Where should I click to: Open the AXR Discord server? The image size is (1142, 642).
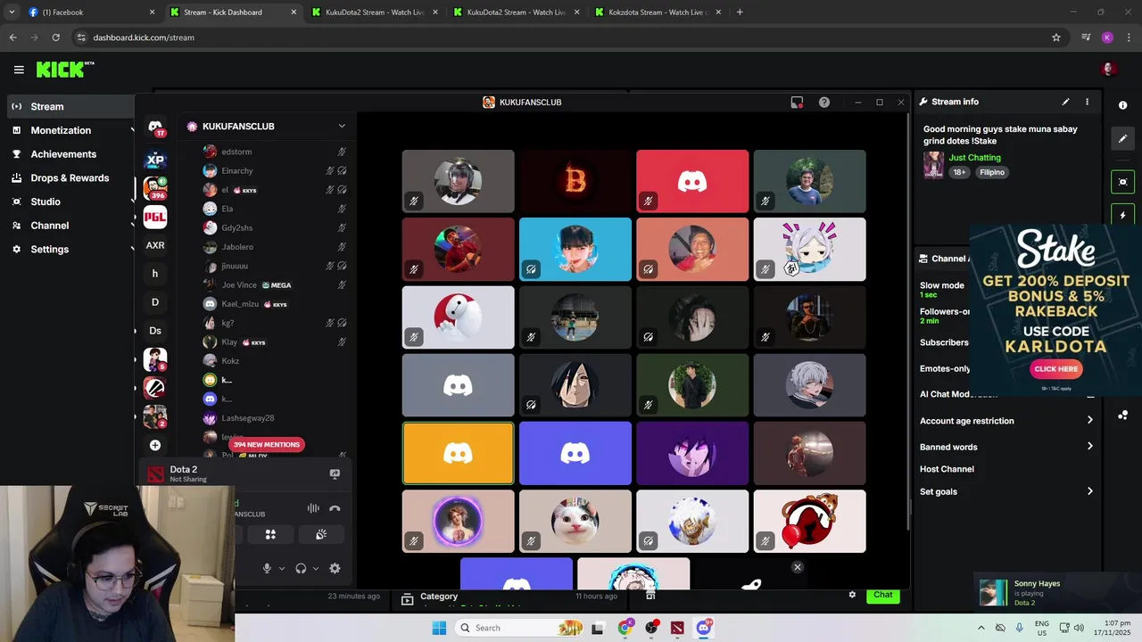[155, 245]
